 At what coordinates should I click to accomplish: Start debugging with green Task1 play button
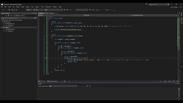pyautogui.click(x=66, y=10)
